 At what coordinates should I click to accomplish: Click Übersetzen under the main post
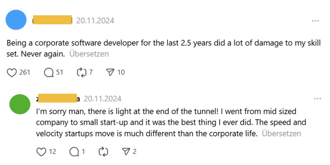pyautogui.click(x=89, y=54)
